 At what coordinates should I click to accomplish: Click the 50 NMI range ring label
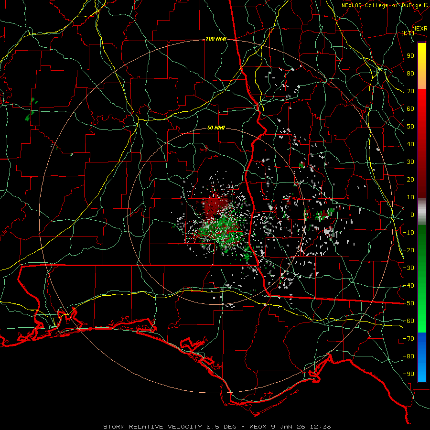[216, 128]
